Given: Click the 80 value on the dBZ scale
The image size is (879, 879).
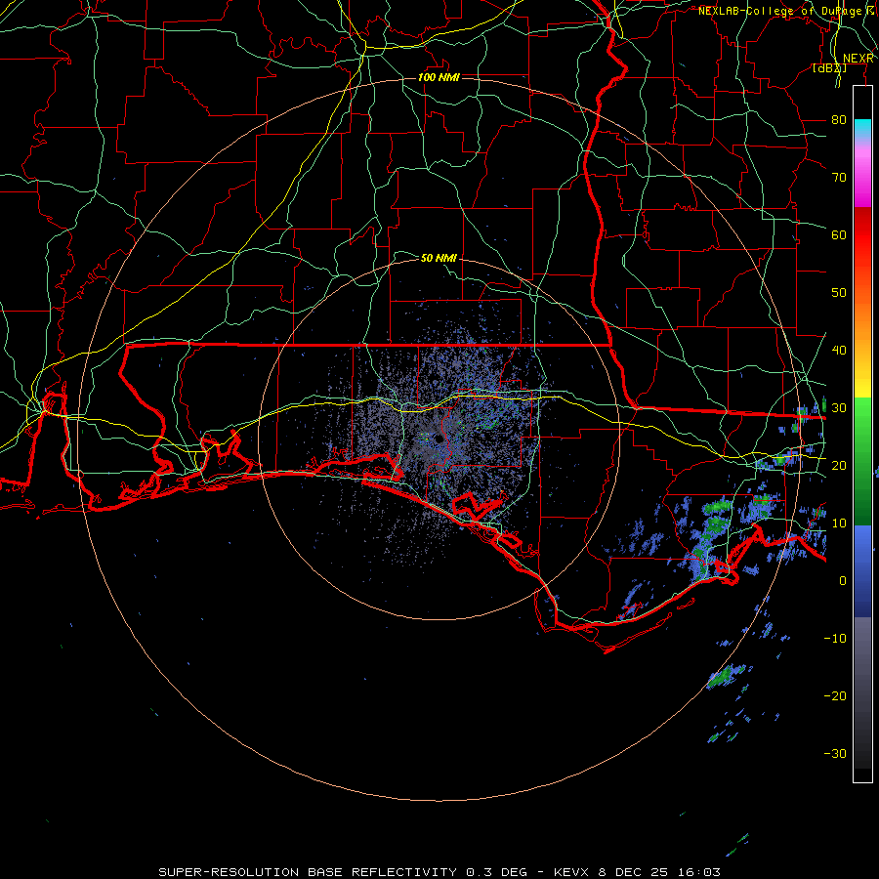Looking at the screenshot, I should (x=839, y=120).
